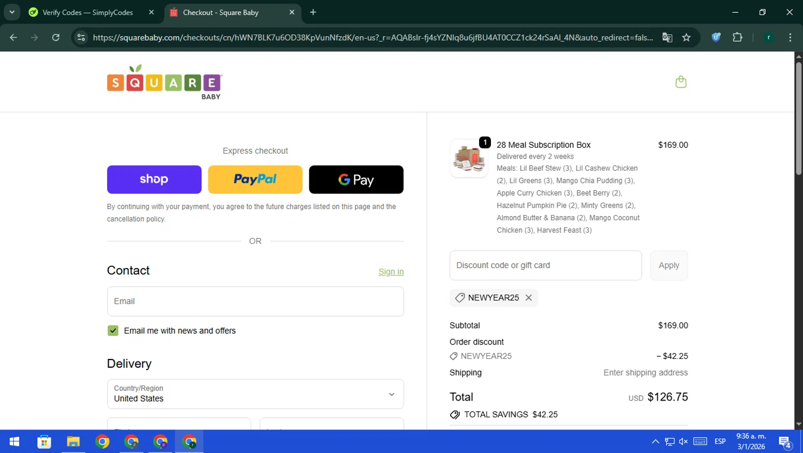
Task: Go back to the previous page
Action: (13, 37)
